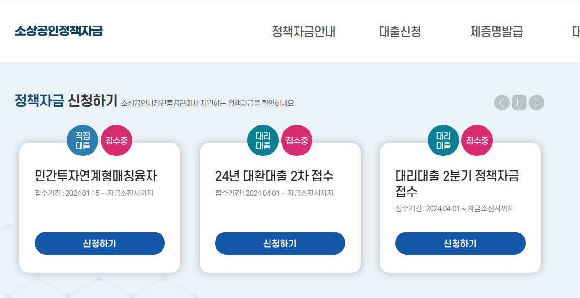Click the 대리대출 badge on the 대환대출 card

click(263, 140)
